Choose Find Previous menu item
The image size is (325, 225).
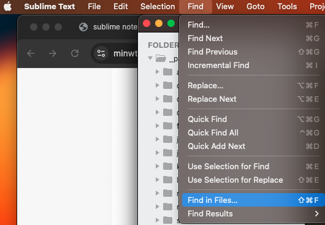[x=253, y=51]
